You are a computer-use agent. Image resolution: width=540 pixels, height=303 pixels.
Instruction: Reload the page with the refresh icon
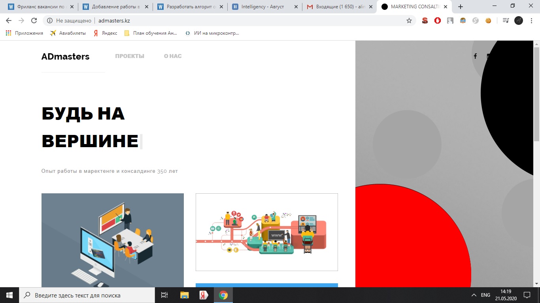pos(34,21)
